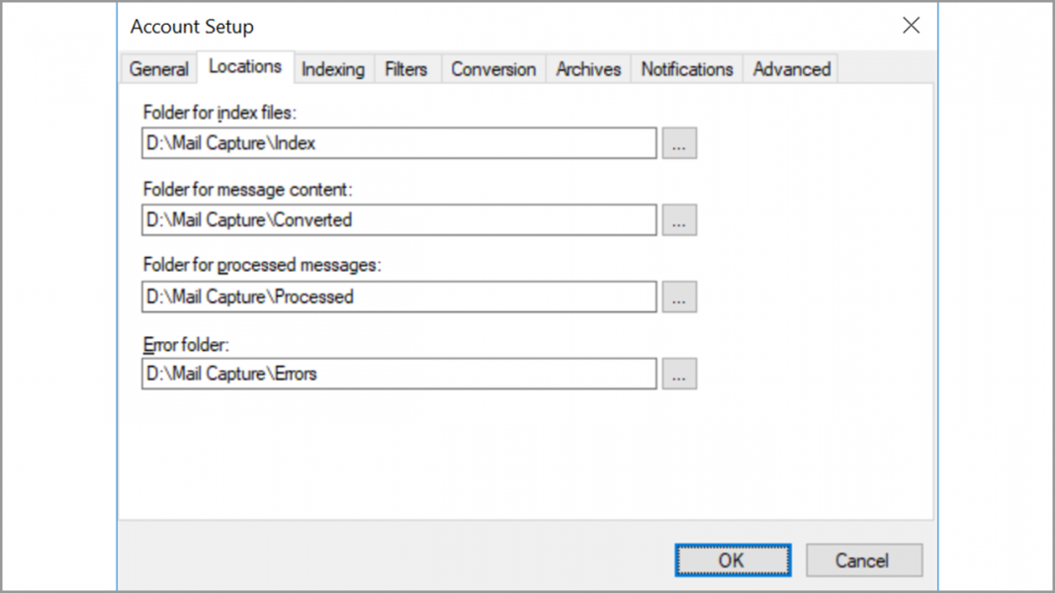
Task: Open the Indexing tab
Action: pos(332,69)
